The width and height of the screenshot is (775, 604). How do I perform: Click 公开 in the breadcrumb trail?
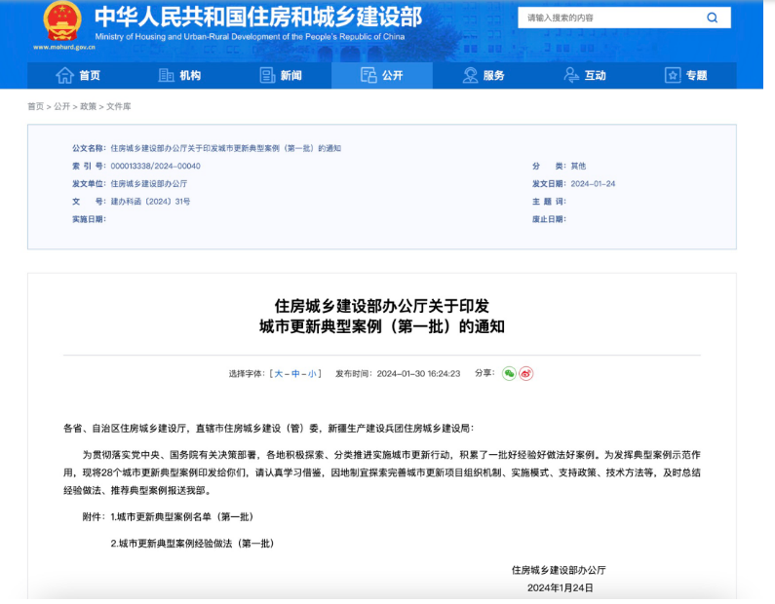click(x=61, y=106)
